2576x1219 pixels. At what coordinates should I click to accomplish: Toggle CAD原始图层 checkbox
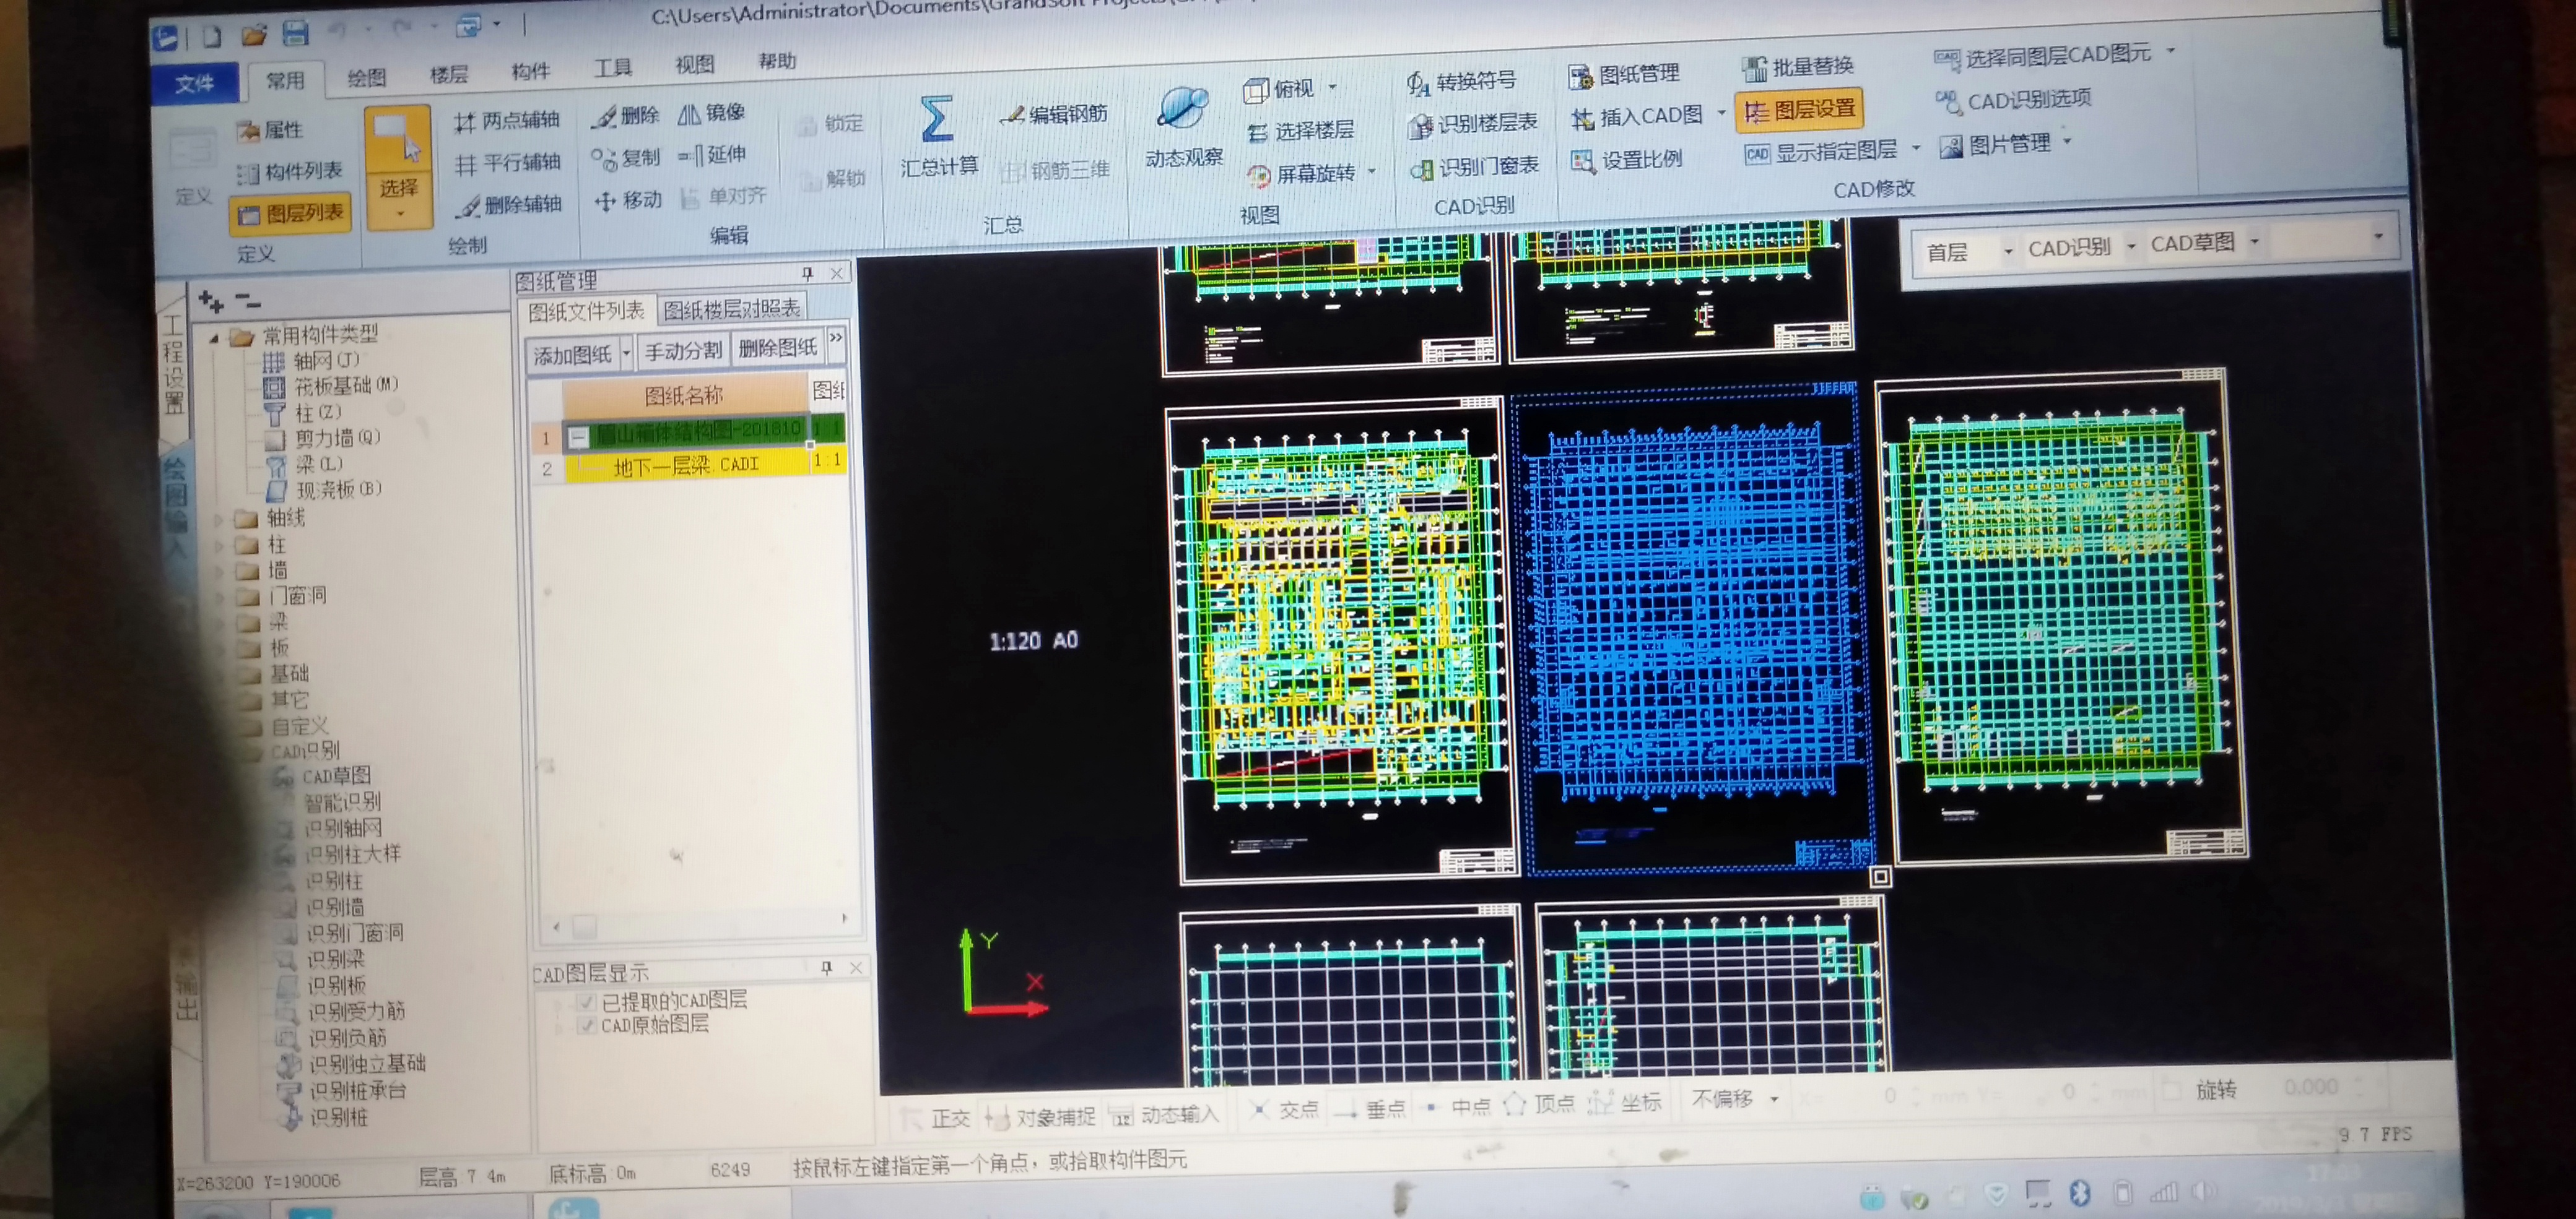click(587, 1025)
